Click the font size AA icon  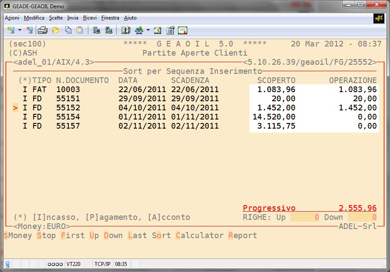click(x=139, y=30)
